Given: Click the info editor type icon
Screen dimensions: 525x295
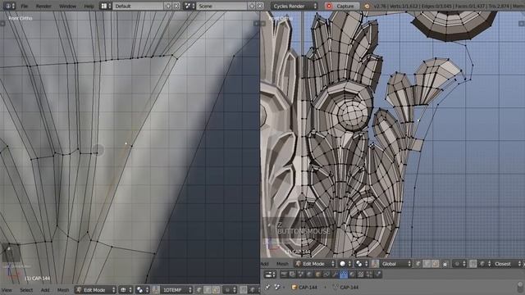Looking at the screenshot, I should 9,6.
